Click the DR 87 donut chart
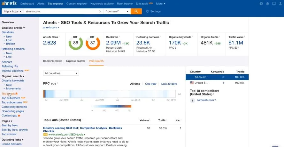The width and height of the screenshot is (284, 147). point(93,43)
